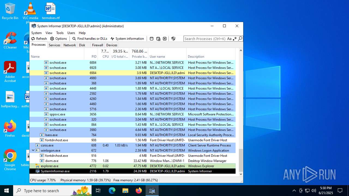Select fontdrvhost.exe with PID 916
This screenshot has height=196, width=349.
[133, 156]
